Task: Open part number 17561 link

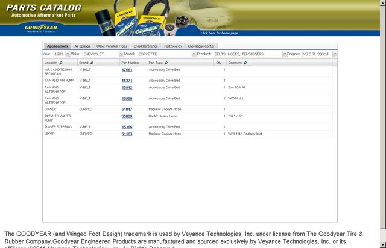Action: coord(127,70)
